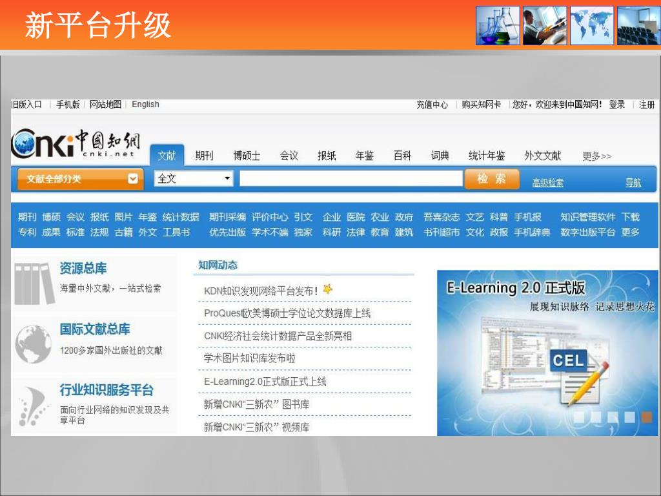
Task: Switch to the 百科 tab
Action: coord(402,156)
